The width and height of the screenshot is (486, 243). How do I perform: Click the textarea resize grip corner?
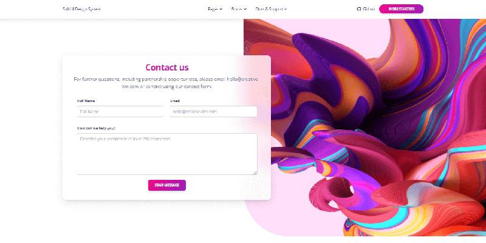click(255, 173)
